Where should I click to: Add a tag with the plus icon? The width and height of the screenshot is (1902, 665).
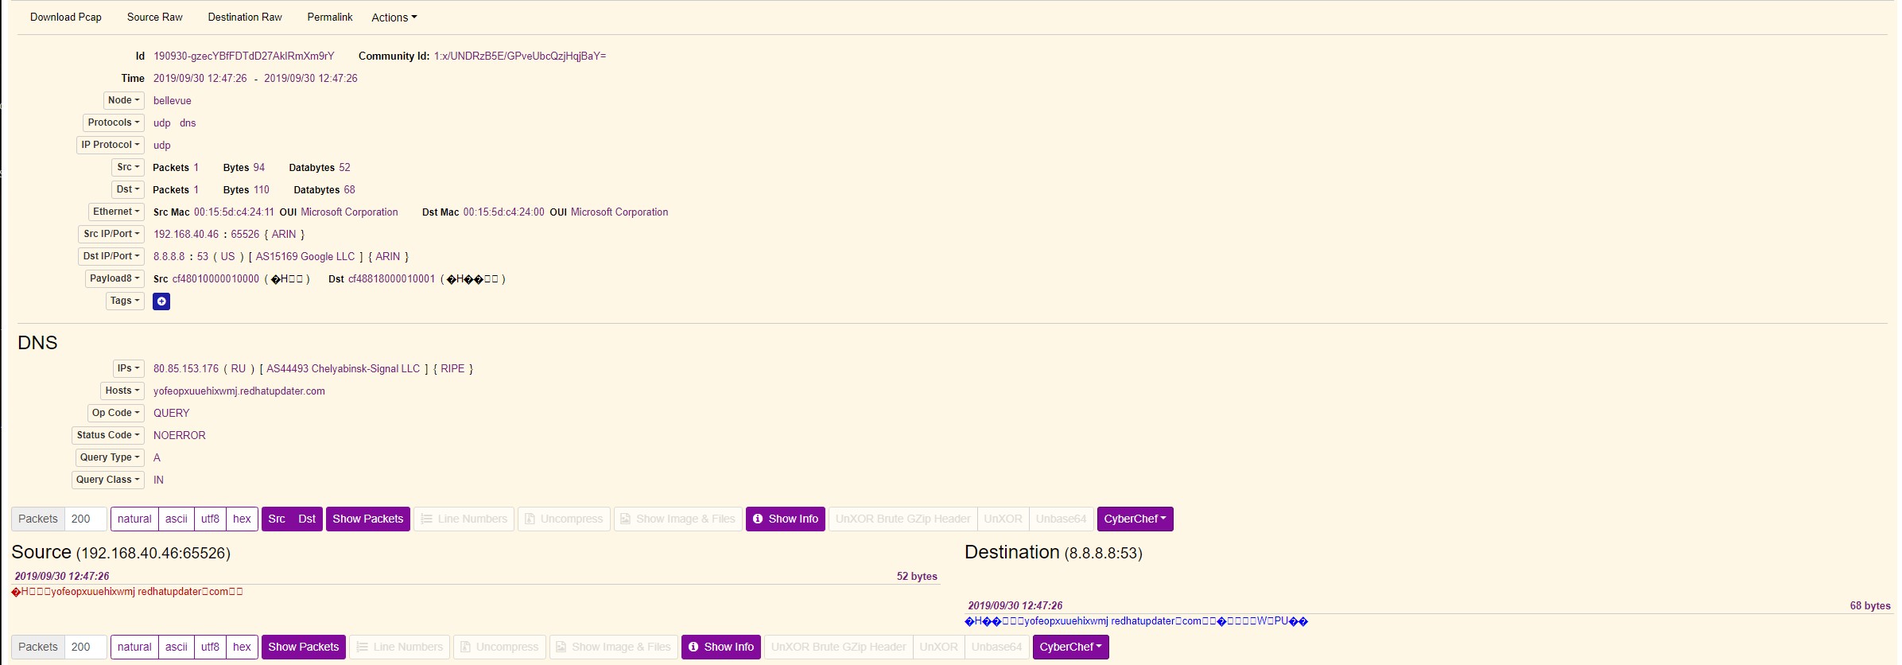pyautogui.click(x=161, y=301)
